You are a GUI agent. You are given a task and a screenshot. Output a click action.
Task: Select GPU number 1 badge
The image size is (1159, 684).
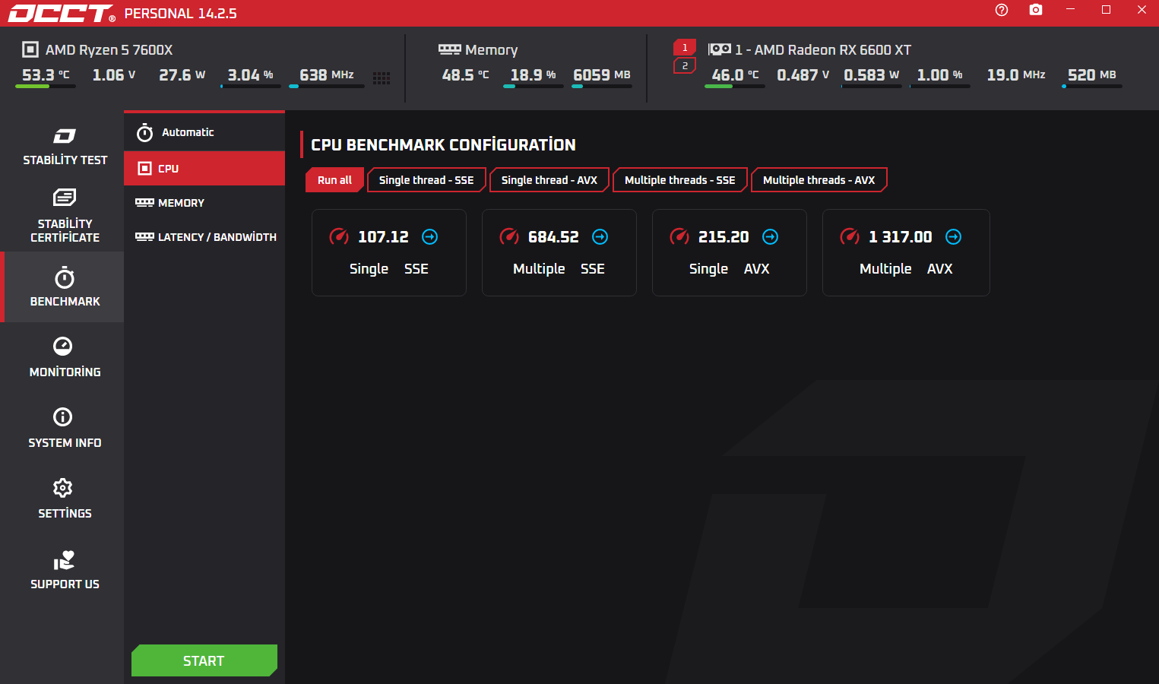click(x=685, y=48)
